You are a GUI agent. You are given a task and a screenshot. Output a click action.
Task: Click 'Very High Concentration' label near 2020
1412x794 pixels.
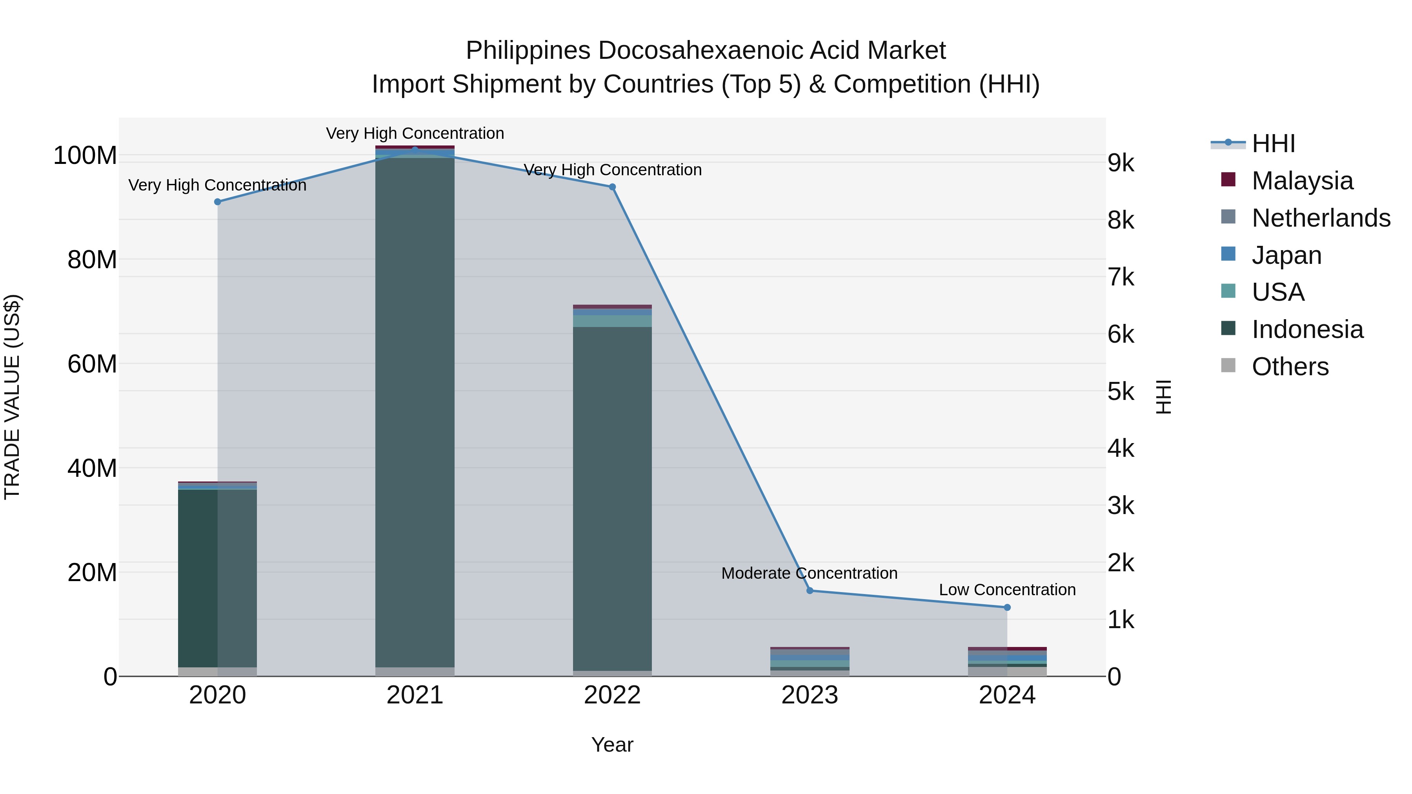(218, 185)
